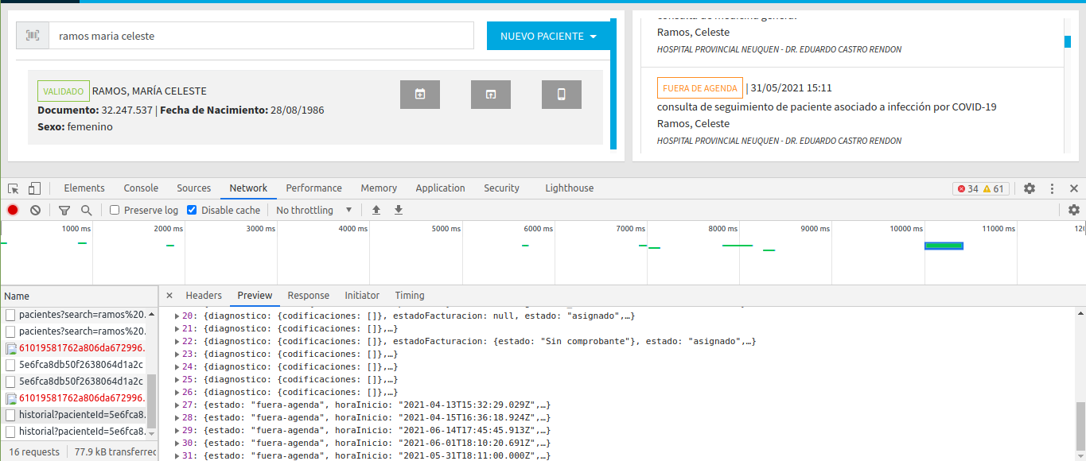This screenshot has width=1086, height=461.
Task: Toggle the device toolbar icon in DevTools
Action: (x=34, y=188)
